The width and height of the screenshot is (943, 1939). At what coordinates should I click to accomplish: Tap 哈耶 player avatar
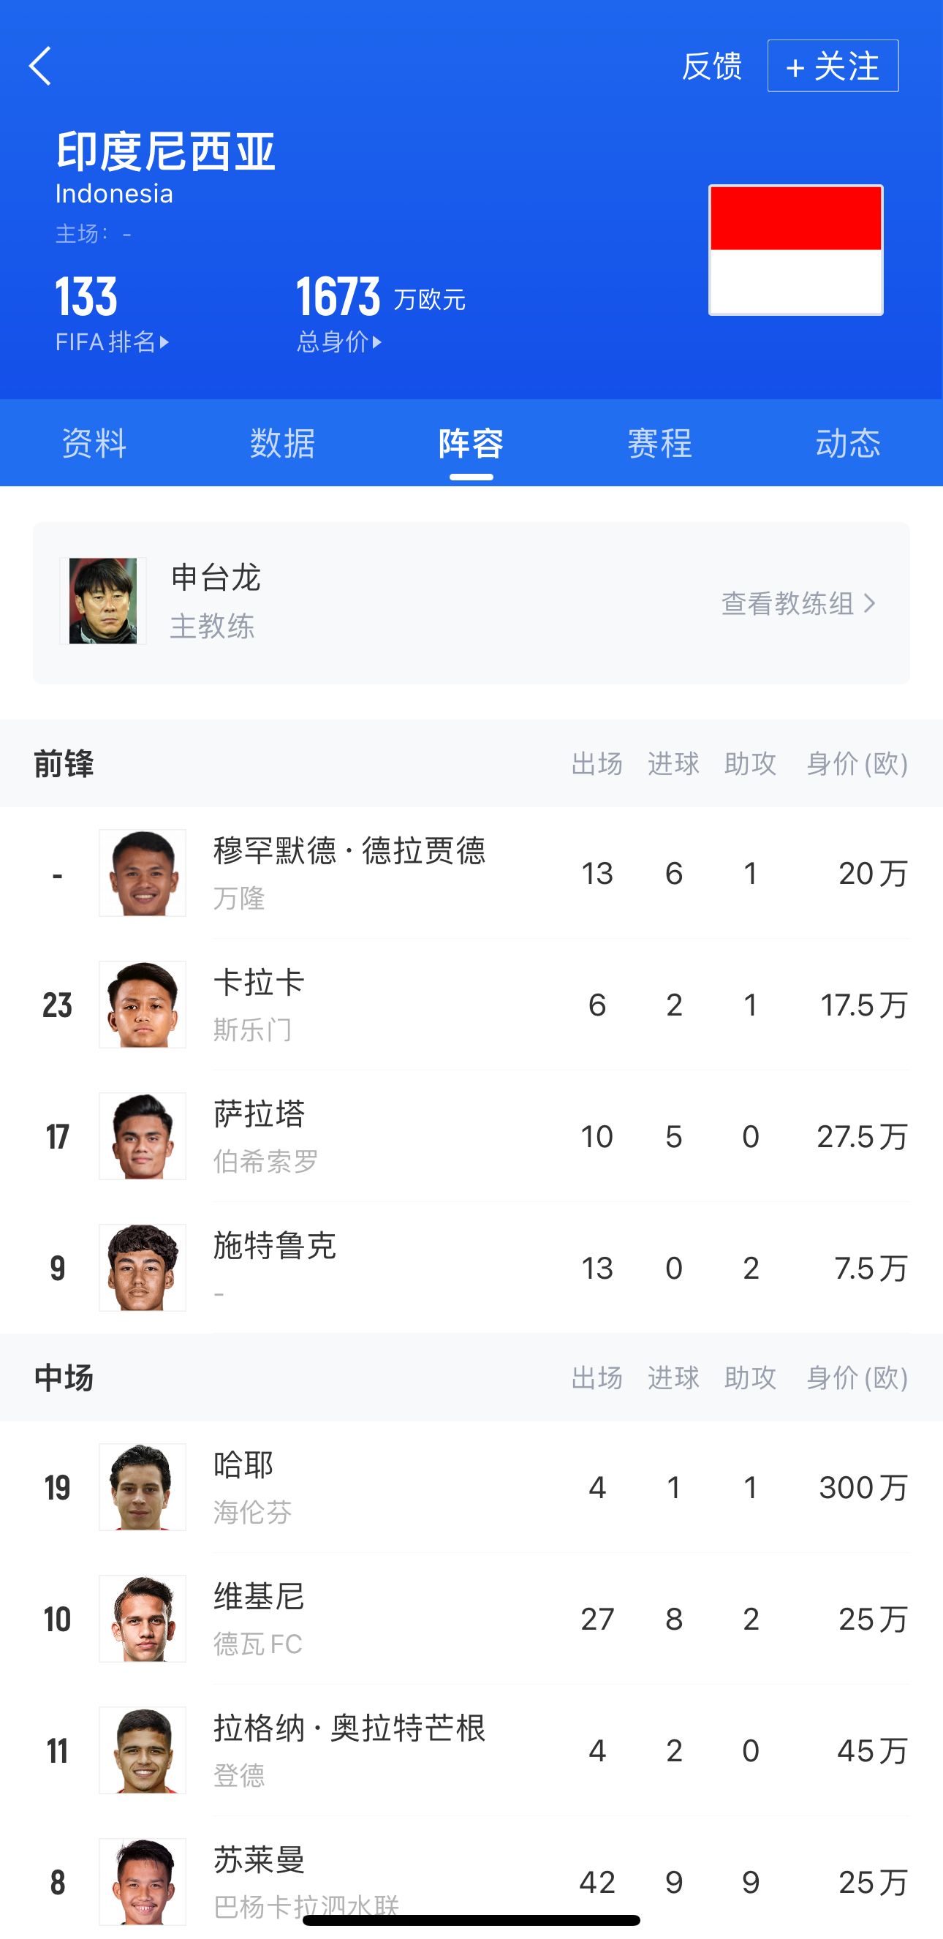point(143,1487)
